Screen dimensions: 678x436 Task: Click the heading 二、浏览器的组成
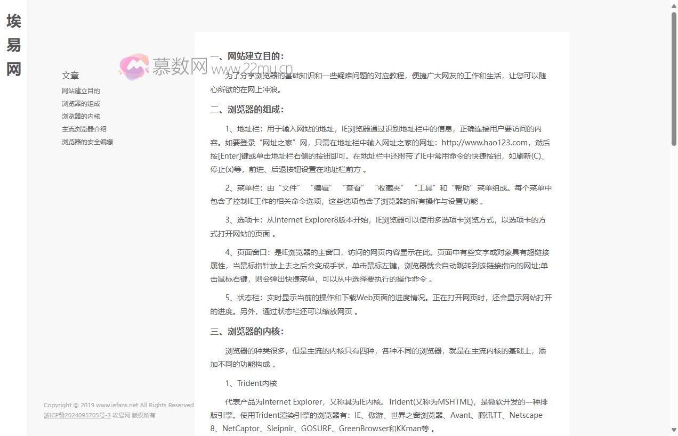[x=254, y=109]
